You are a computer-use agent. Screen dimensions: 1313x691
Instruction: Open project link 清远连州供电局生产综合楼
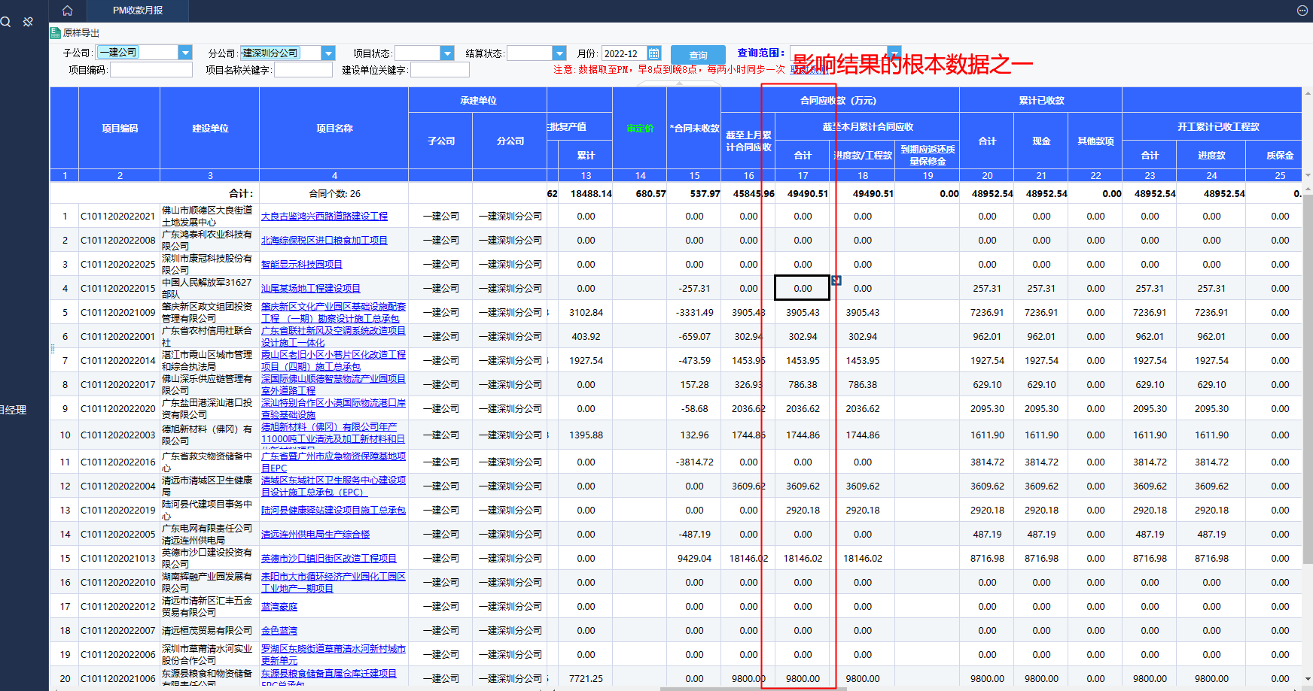click(x=315, y=534)
